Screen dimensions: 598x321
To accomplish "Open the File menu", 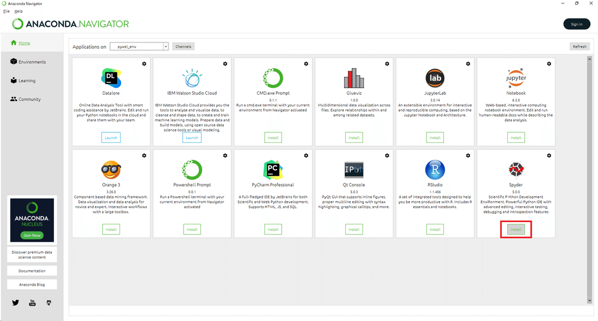I will click(x=6, y=11).
